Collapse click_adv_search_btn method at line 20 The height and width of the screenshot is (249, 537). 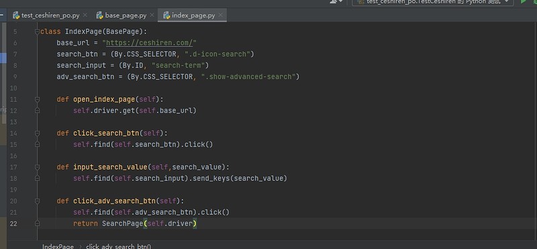tap(38, 201)
